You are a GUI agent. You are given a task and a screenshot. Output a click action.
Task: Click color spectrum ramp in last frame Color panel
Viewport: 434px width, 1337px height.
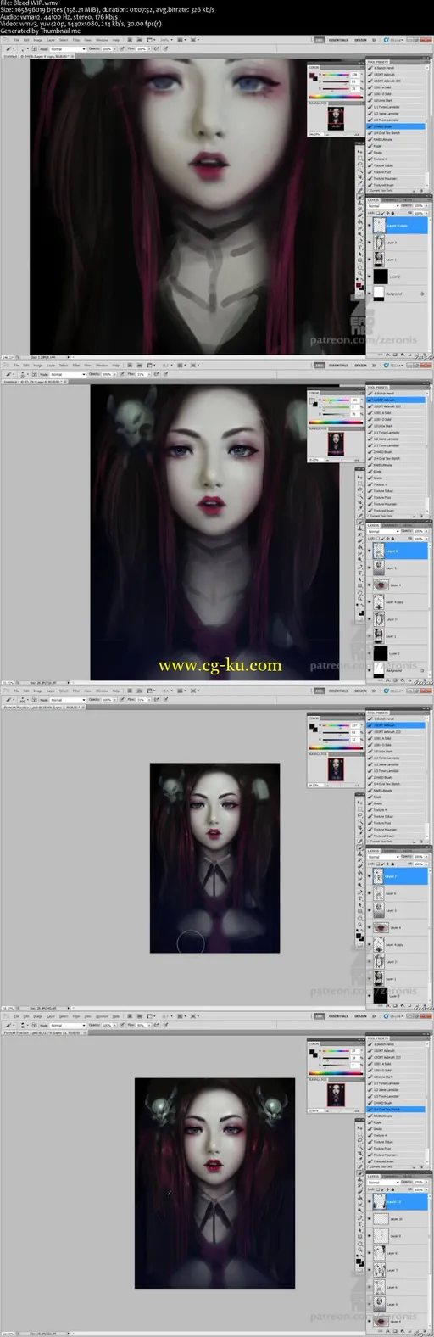(336, 1073)
